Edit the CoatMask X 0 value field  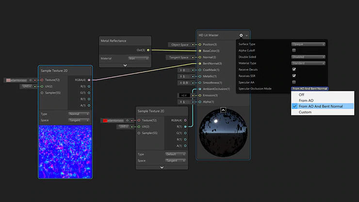point(184,70)
